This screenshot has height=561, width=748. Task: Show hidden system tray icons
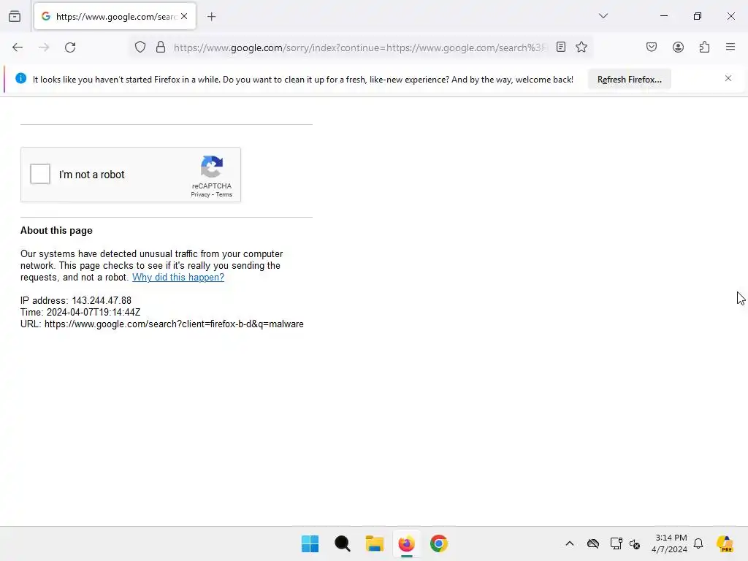point(570,543)
